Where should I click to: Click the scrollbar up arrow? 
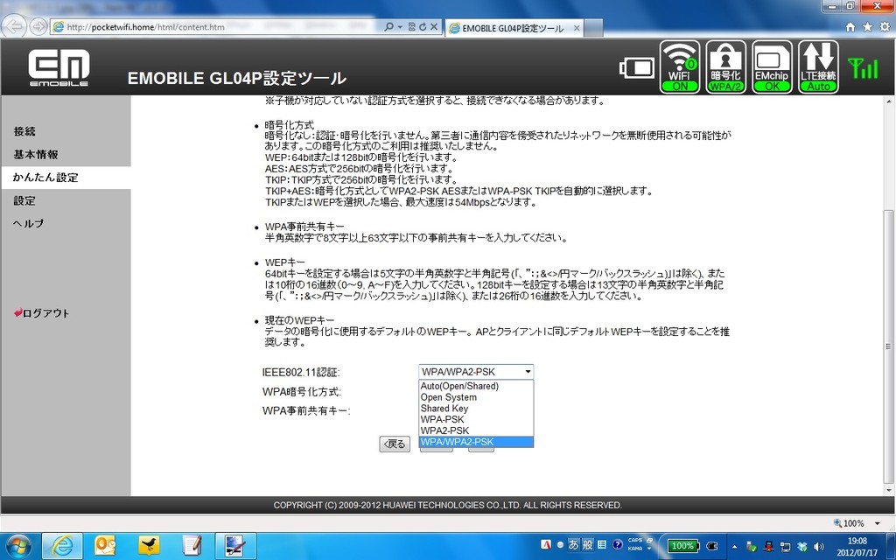[x=888, y=101]
